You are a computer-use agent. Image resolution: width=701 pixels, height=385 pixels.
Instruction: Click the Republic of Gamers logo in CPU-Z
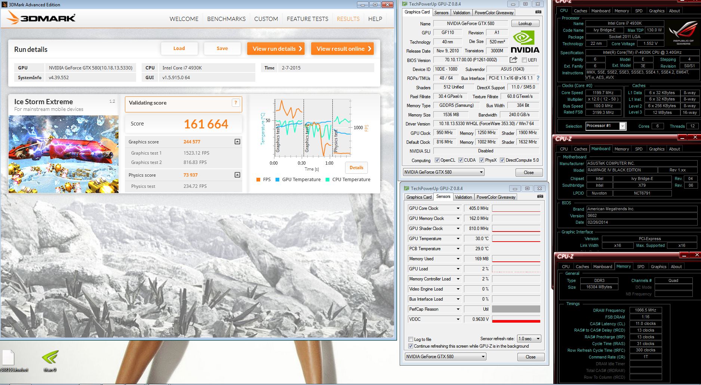pyautogui.click(x=683, y=34)
